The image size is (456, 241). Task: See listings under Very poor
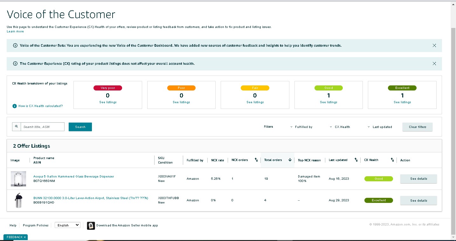pyautogui.click(x=107, y=102)
